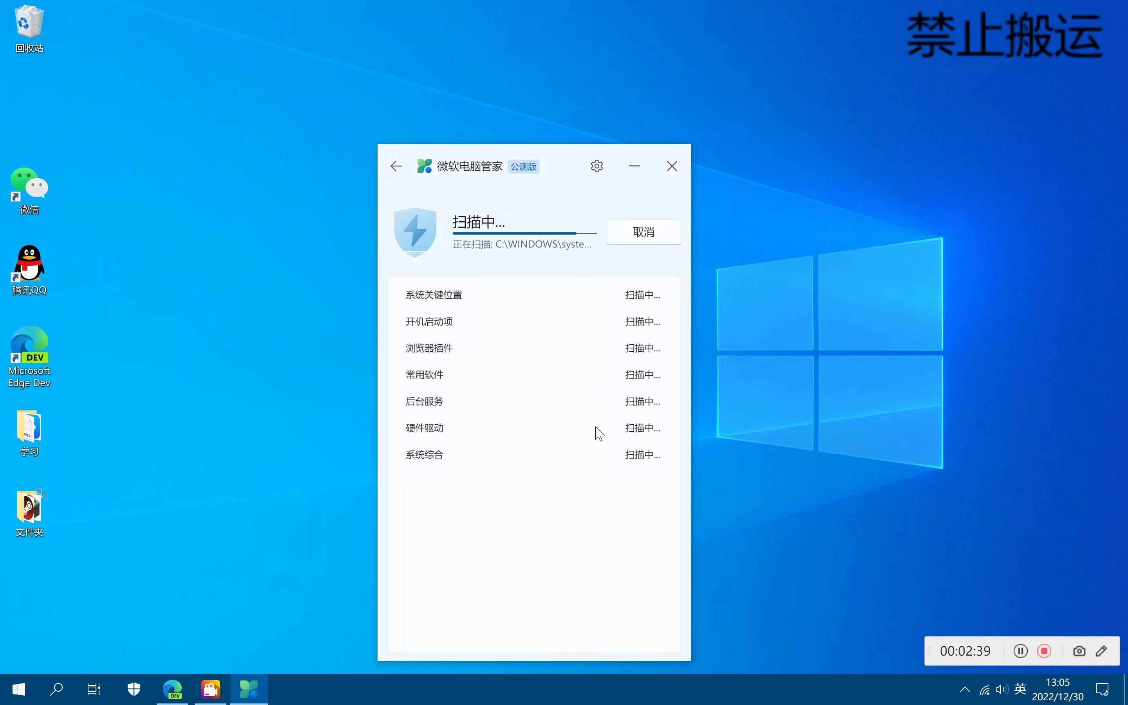Open clock and date 13:05 flyout
Screen dimensions: 1128x705
pyautogui.click(x=1057, y=689)
